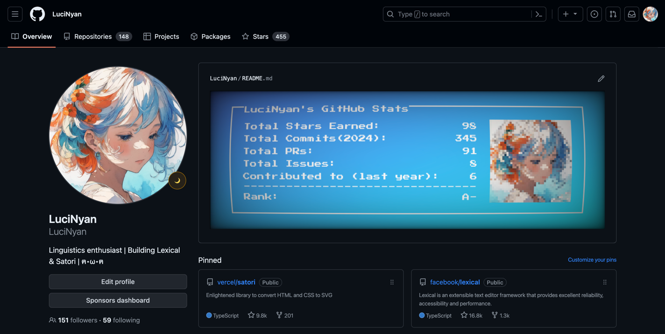The height and width of the screenshot is (334, 665).
Task: Open README.md file link
Action: [257, 78]
